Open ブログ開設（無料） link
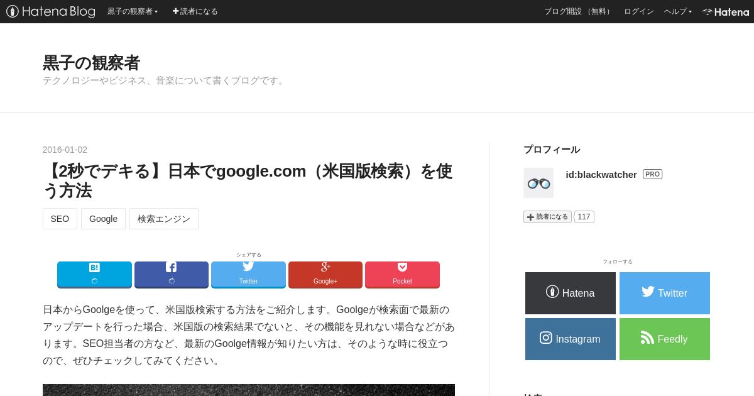Viewport: 754px width, 396px height. (x=579, y=11)
